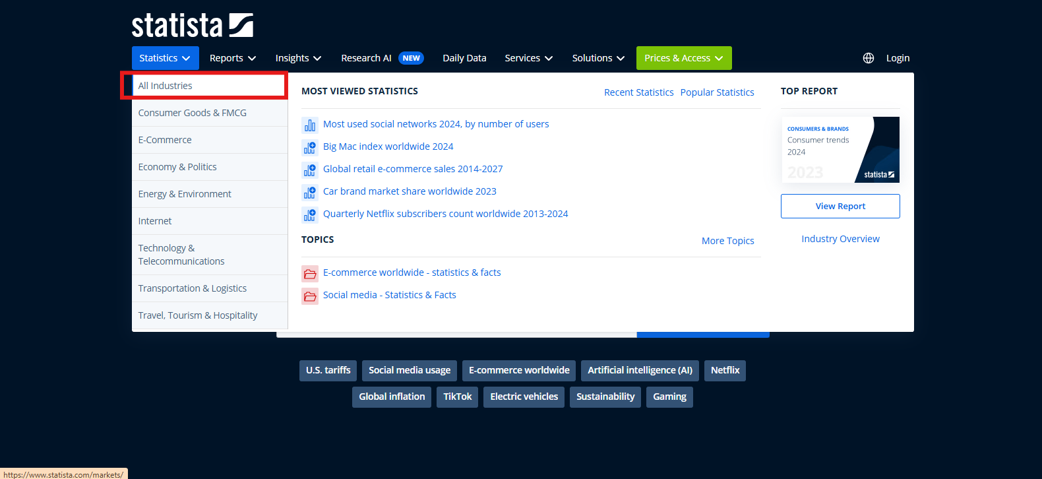This screenshot has height=479, width=1042.
Task: Click folder icon beside E-commerce worldwide topic
Action: click(x=309, y=273)
